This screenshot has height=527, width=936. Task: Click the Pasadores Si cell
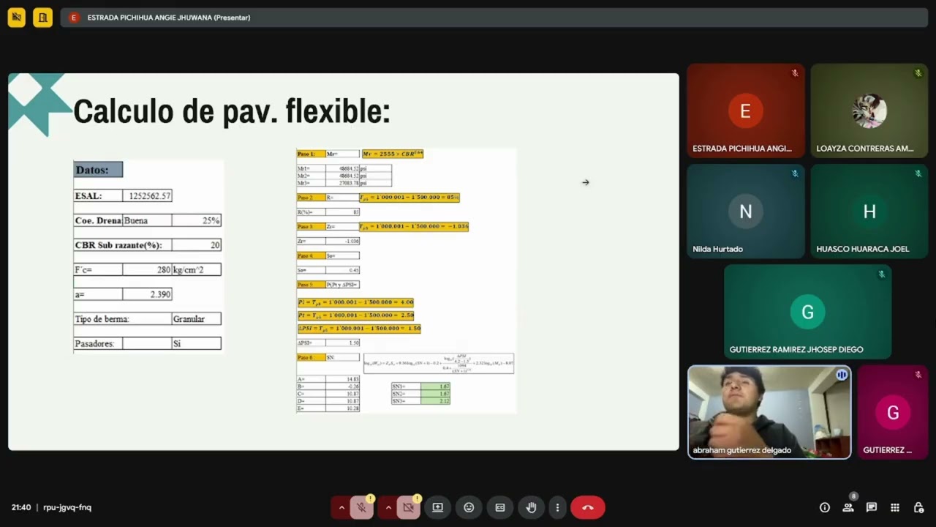point(196,343)
